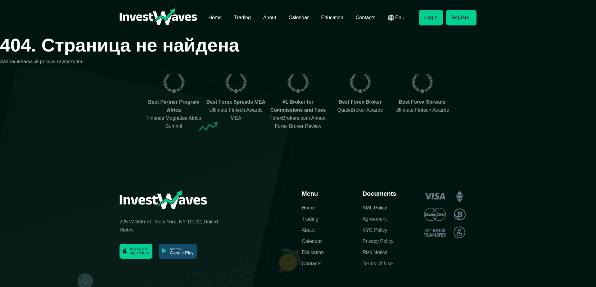Click the InvestWaves footer logo
The height and width of the screenshot is (287, 596).
tap(163, 200)
